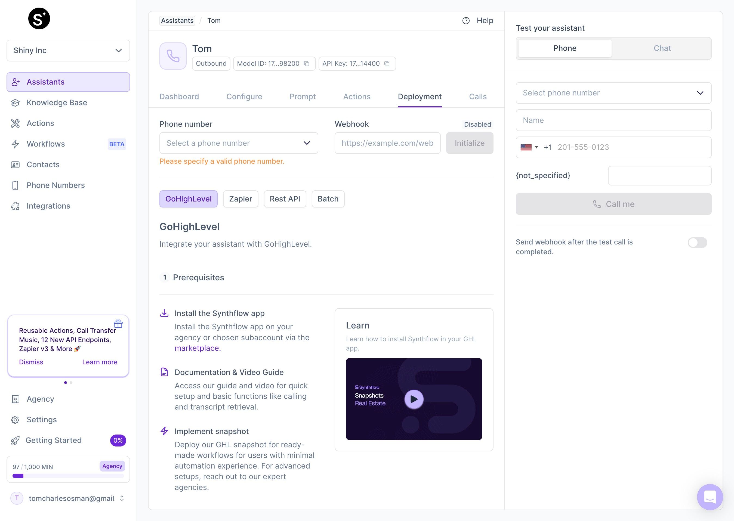Screen dimensions: 734x521
Task: Click the Knowledge Base sidebar icon
Action: point(16,102)
